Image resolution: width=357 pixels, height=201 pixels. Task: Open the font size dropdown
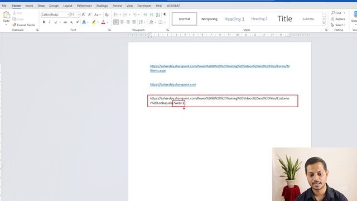[x=79, y=15]
